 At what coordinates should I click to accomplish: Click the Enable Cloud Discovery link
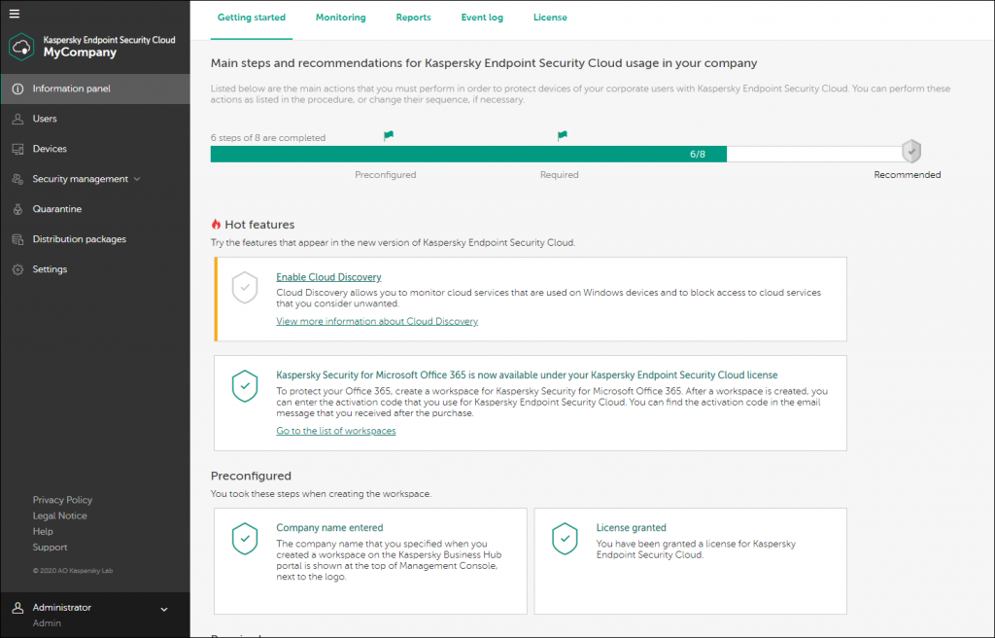(327, 276)
